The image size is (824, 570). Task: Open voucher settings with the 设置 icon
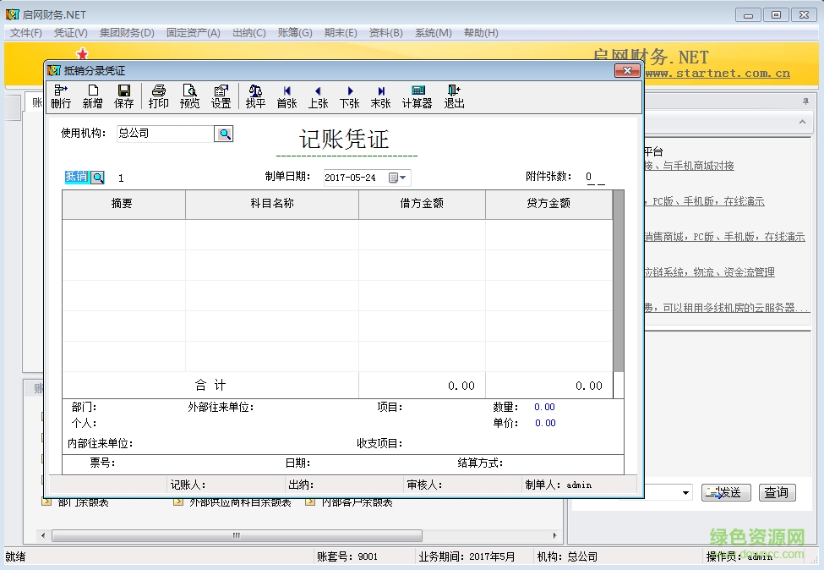pyautogui.click(x=221, y=95)
